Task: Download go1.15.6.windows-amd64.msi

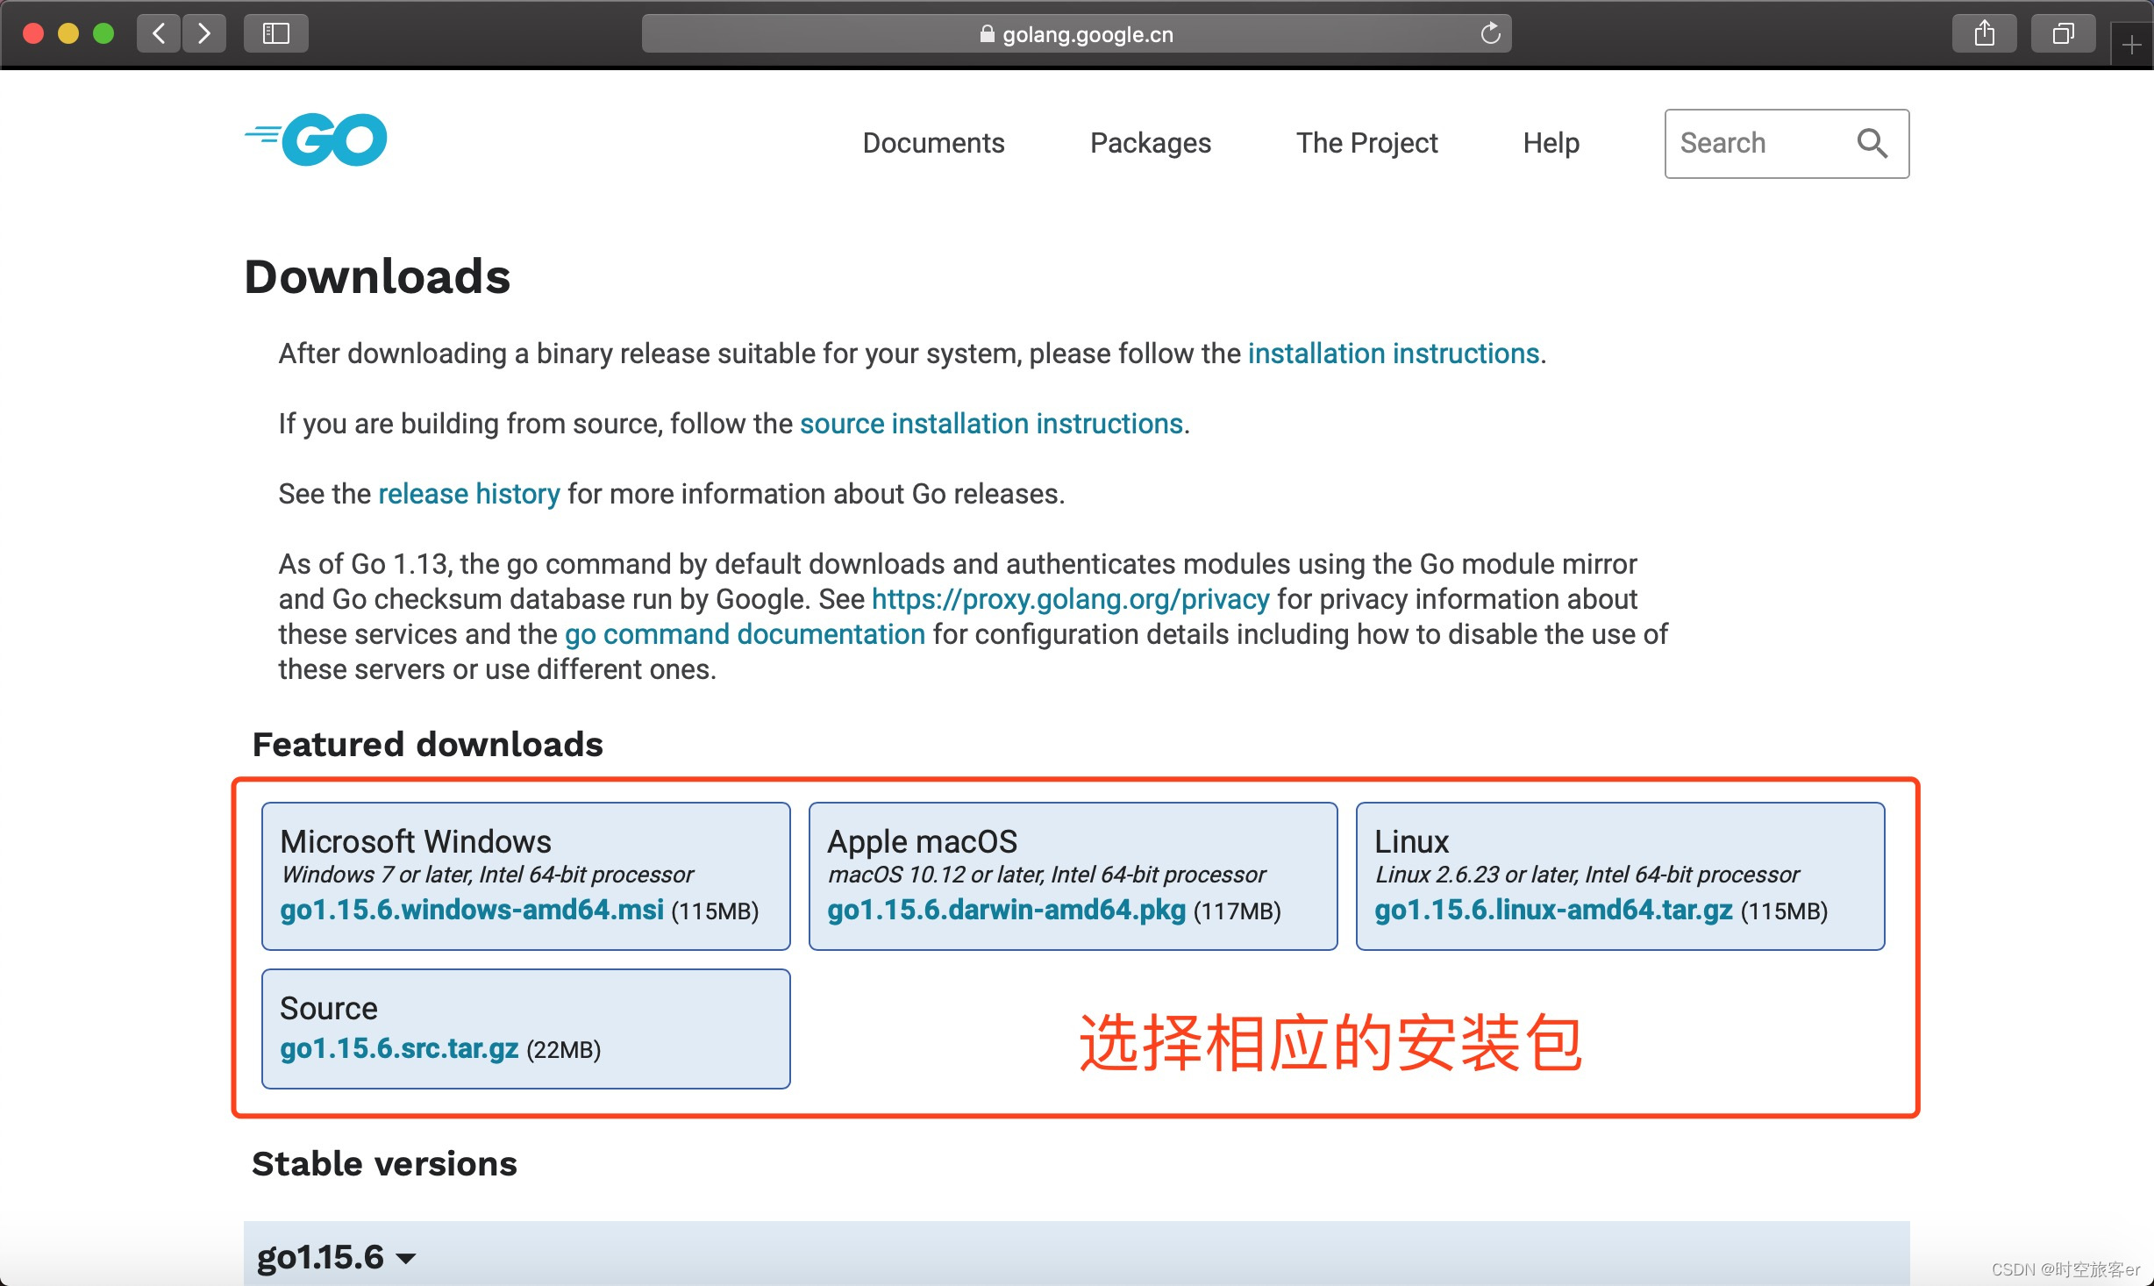Action: pyautogui.click(x=472, y=910)
